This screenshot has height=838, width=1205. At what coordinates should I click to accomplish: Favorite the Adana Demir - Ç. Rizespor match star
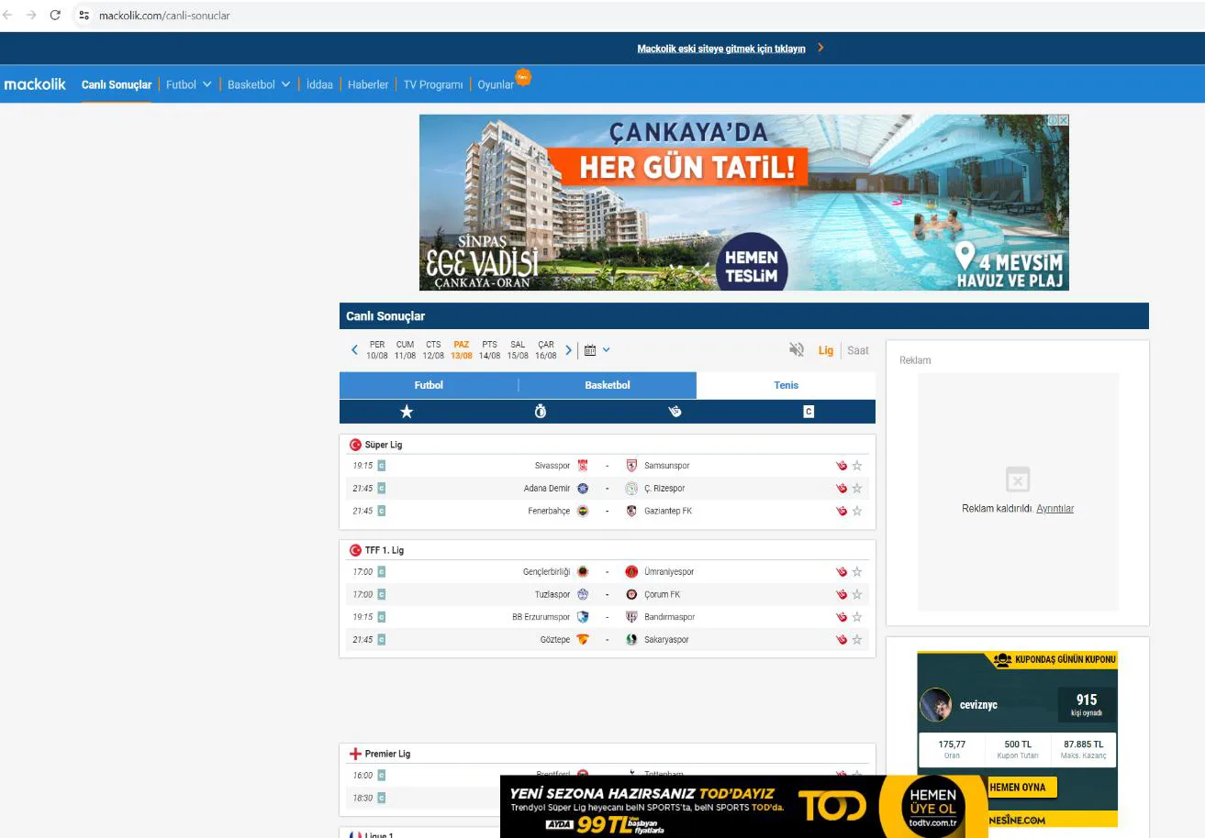[857, 489]
